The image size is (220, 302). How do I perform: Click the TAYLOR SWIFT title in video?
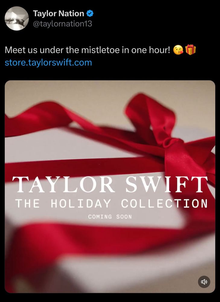click(110, 184)
